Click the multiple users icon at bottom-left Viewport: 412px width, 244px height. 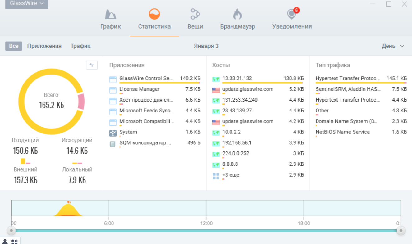15,242
